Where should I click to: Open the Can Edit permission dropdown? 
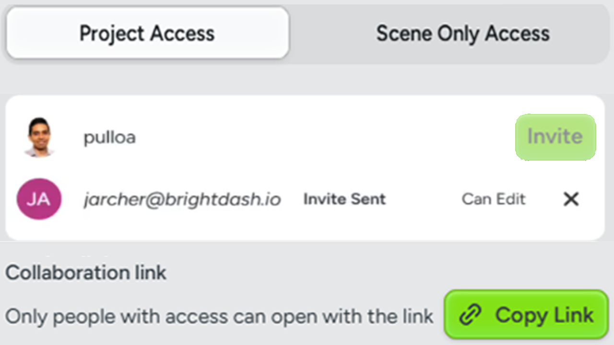coord(494,199)
